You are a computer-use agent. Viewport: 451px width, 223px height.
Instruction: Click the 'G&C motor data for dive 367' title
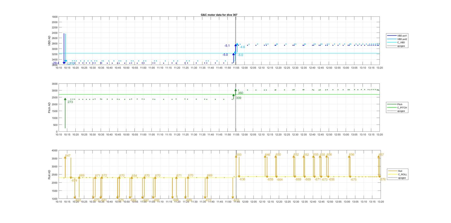click(219, 15)
